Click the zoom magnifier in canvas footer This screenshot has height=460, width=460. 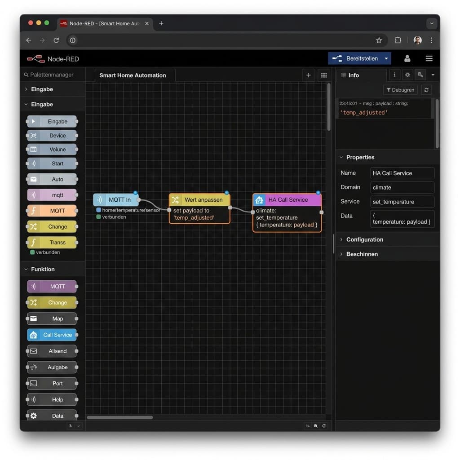pos(316,426)
